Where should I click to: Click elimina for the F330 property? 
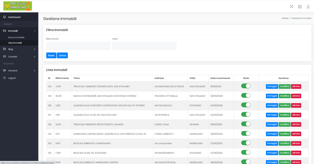[x=296, y=153]
